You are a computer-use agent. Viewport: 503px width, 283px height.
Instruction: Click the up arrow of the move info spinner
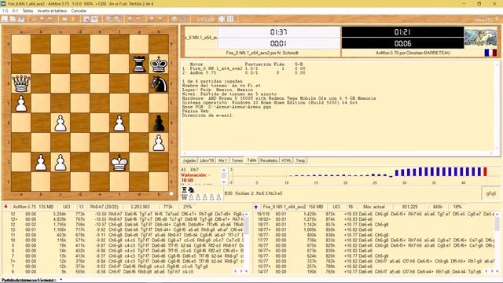(x=223, y=170)
